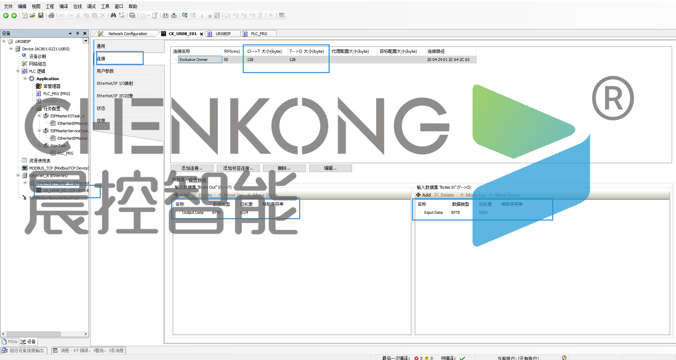Open the 文件 menu

tap(8, 6)
